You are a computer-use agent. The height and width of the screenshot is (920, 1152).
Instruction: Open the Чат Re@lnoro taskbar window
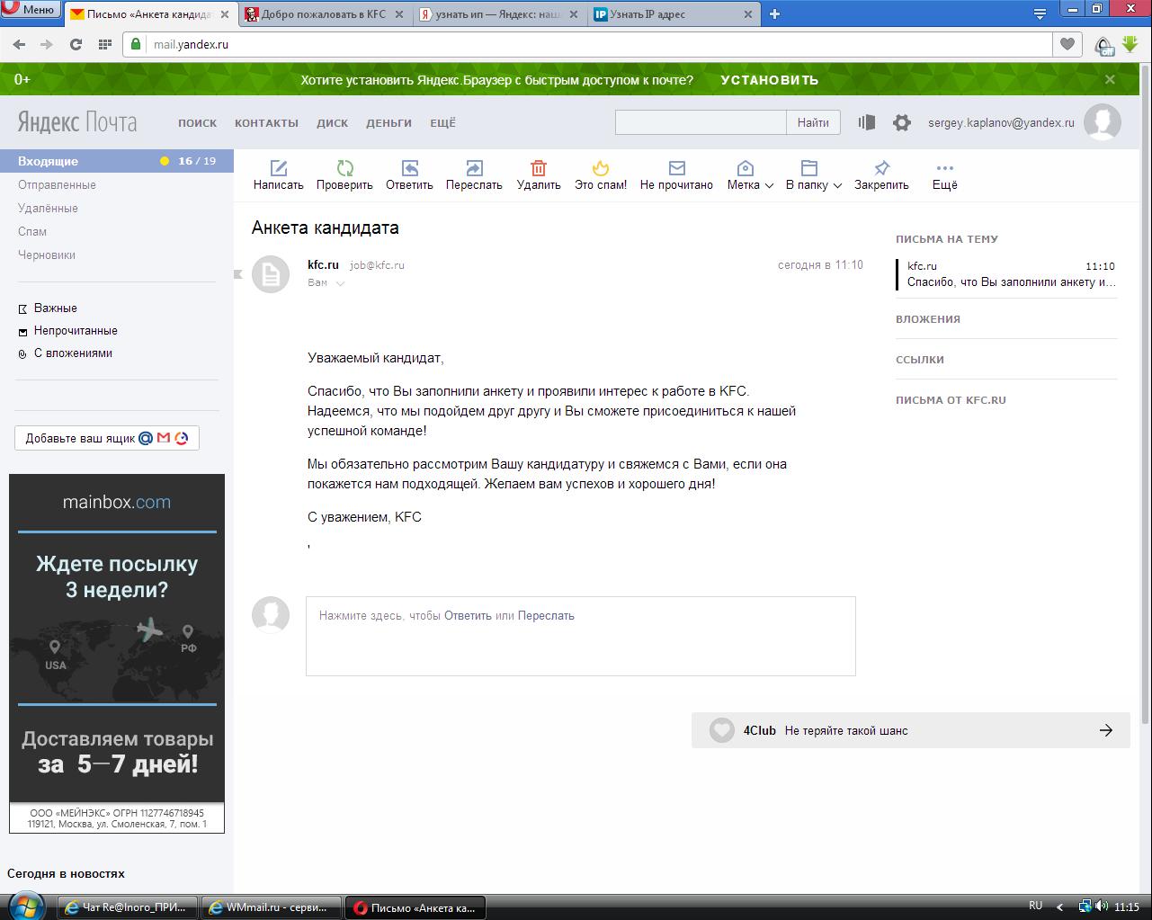point(129,907)
